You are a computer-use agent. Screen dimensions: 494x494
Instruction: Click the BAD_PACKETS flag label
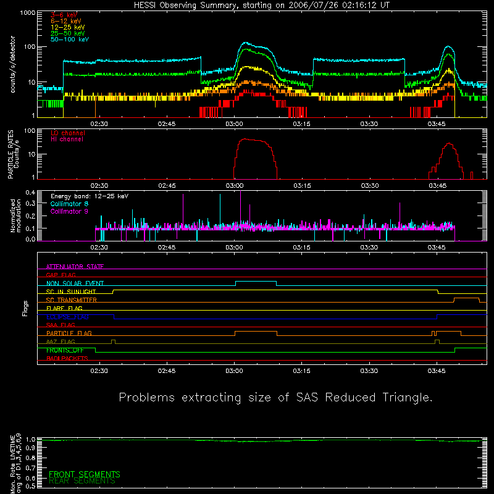coord(67,358)
